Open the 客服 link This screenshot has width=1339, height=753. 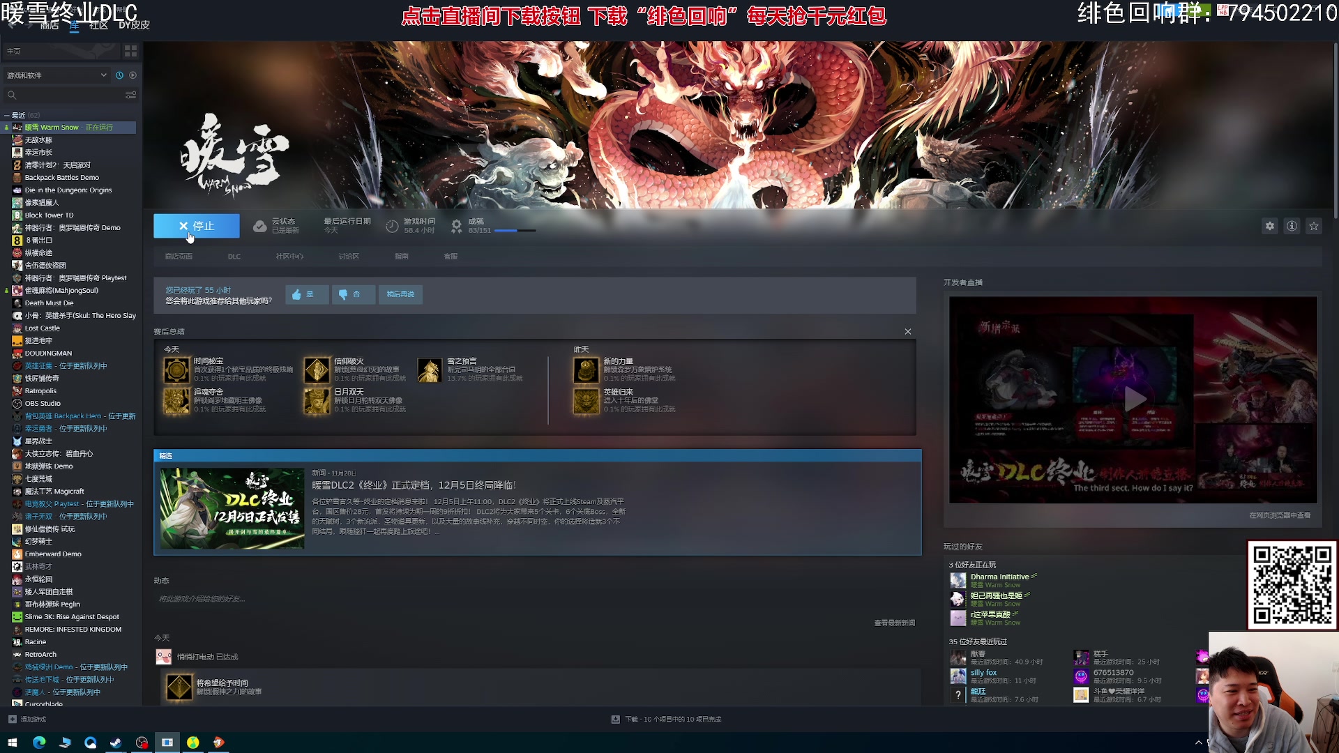451,257
